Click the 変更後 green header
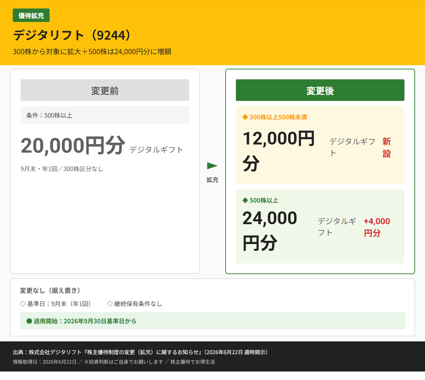This screenshot has height=380, width=425. pos(320,90)
